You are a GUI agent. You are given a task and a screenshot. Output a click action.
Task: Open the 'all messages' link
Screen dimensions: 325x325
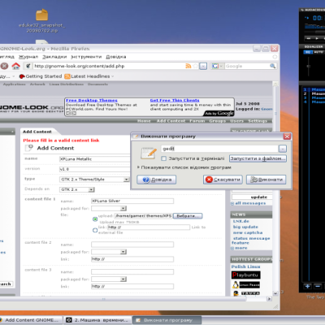(250, 203)
